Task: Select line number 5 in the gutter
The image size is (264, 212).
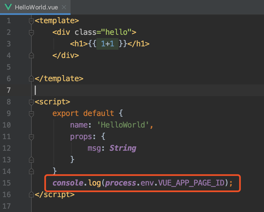Action: click(9, 67)
